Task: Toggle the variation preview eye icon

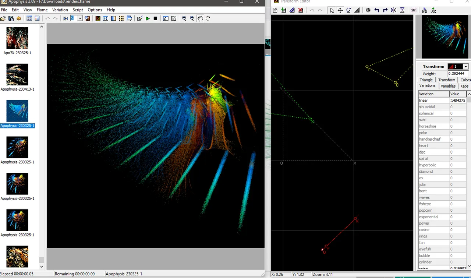Action: tap(413, 10)
